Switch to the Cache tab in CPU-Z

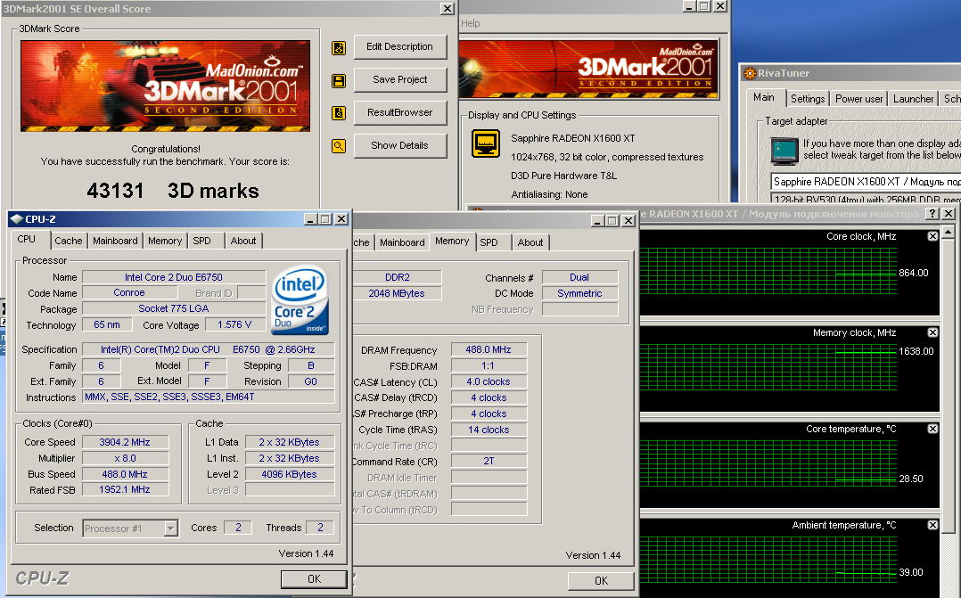(x=68, y=241)
